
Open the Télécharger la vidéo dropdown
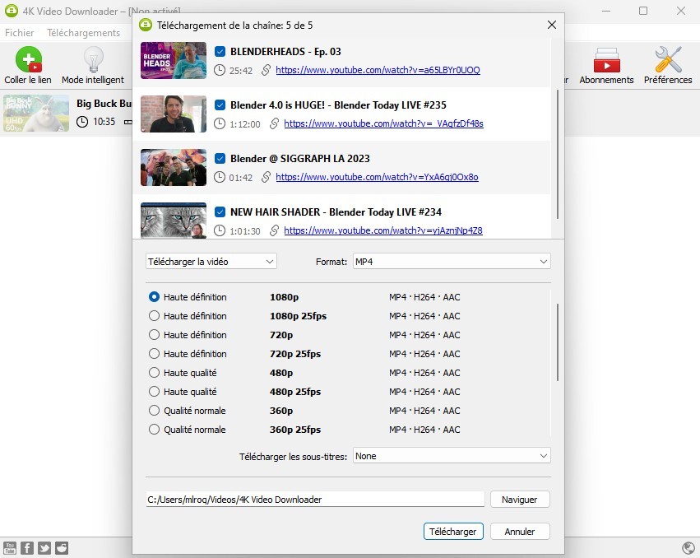point(210,261)
